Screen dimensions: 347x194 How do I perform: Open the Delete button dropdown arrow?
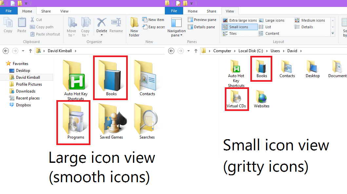(x=102, y=35)
